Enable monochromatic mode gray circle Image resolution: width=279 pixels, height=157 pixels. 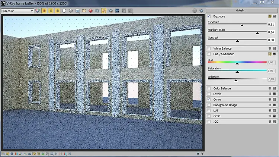click(71, 11)
